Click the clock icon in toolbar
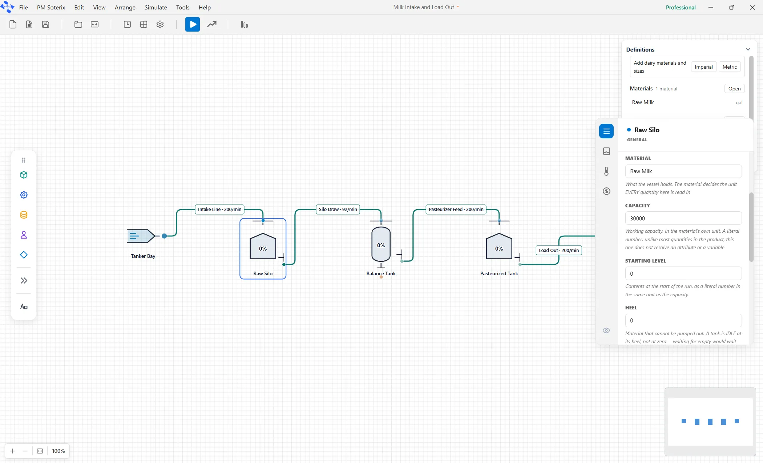Viewport: 763px width, 463px height. point(127,24)
